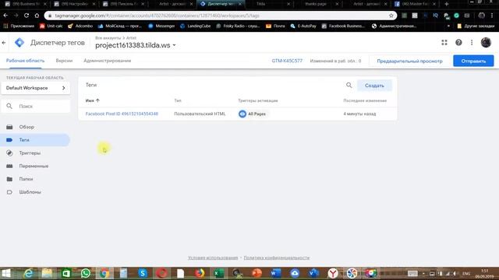
Task: Open a new Chrome tab with plus button
Action: (447, 4)
